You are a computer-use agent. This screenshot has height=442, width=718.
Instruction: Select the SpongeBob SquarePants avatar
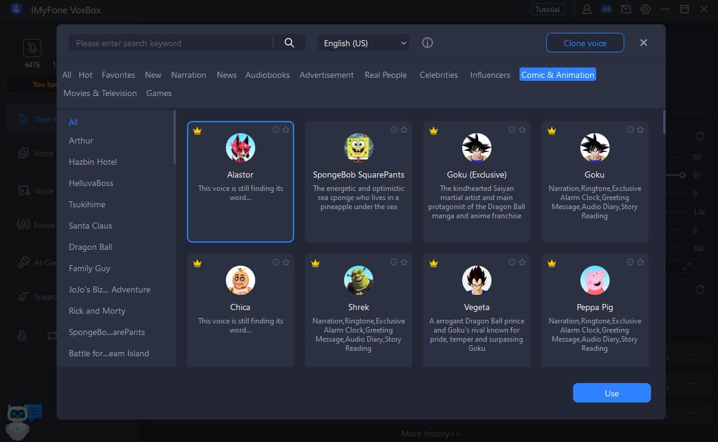pyautogui.click(x=359, y=148)
